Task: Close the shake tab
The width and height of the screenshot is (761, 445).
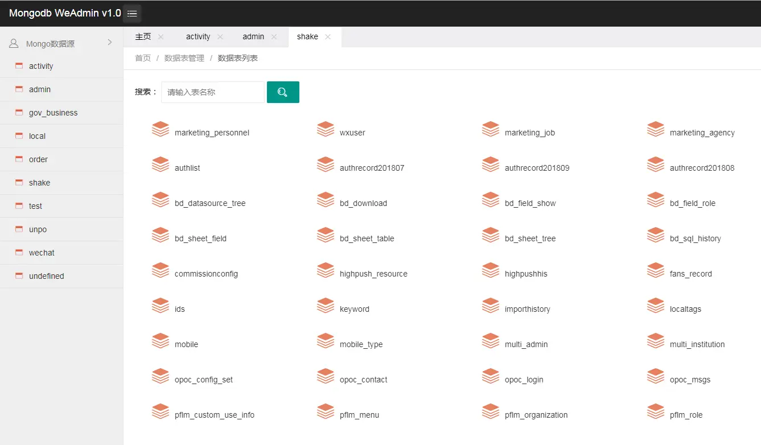Action: click(328, 36)
